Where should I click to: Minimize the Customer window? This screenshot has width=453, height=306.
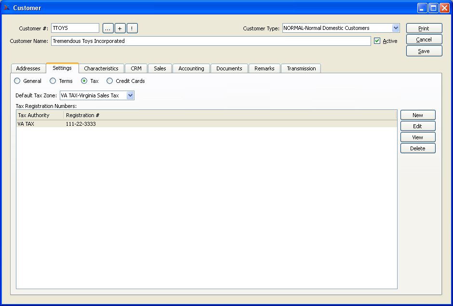[x=422, y=8]
